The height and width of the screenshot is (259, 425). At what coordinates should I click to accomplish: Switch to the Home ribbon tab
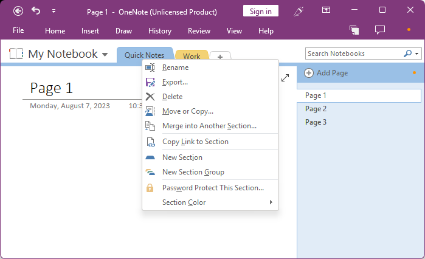point(55,31)
